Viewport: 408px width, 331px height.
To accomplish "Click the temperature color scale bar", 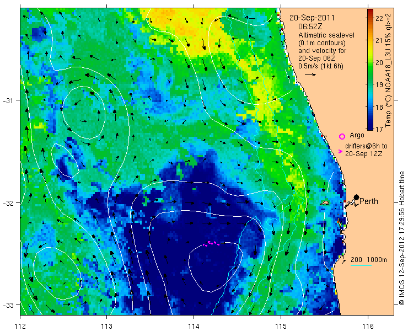I will point(371,70).
